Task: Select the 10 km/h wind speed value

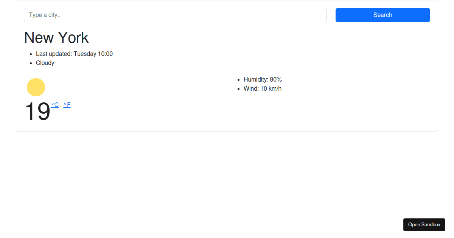Action: coord(271,89)
